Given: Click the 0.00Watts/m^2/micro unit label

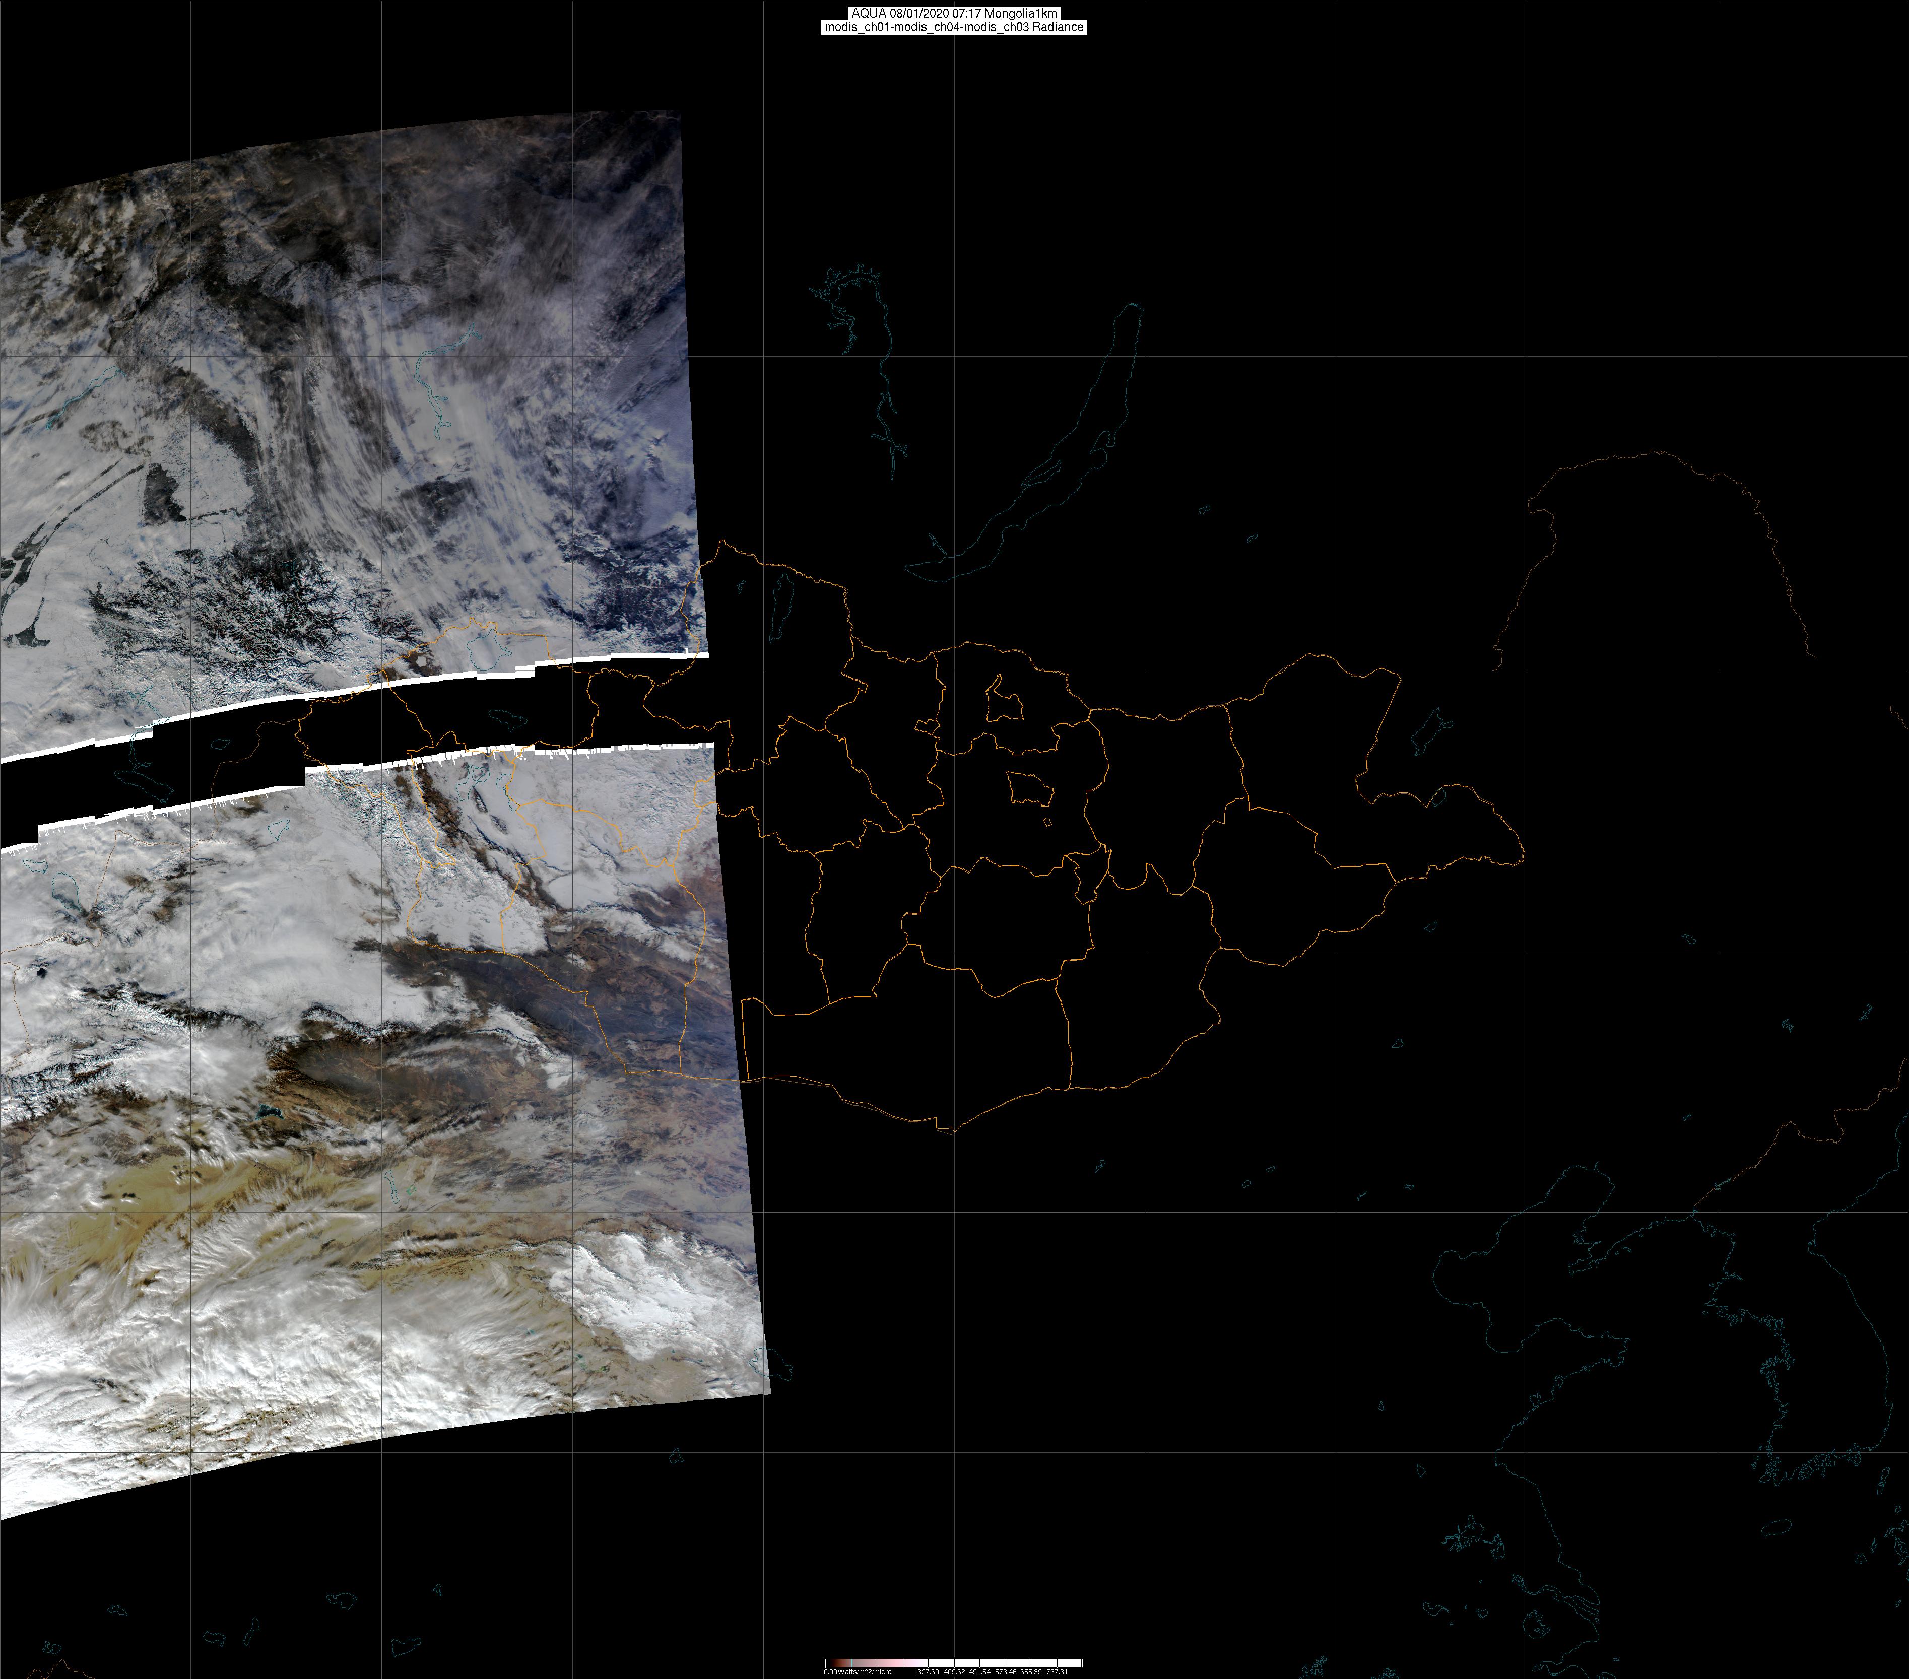Looking at the screenshot, I should pos(859,1671).
